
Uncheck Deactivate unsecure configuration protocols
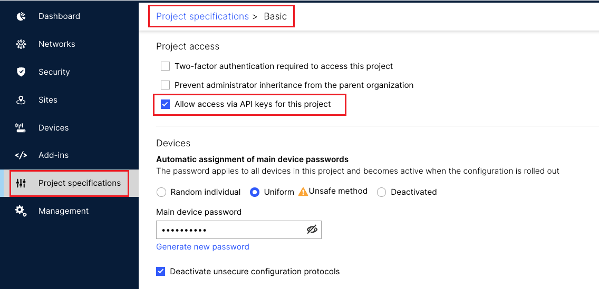point(161,272)
